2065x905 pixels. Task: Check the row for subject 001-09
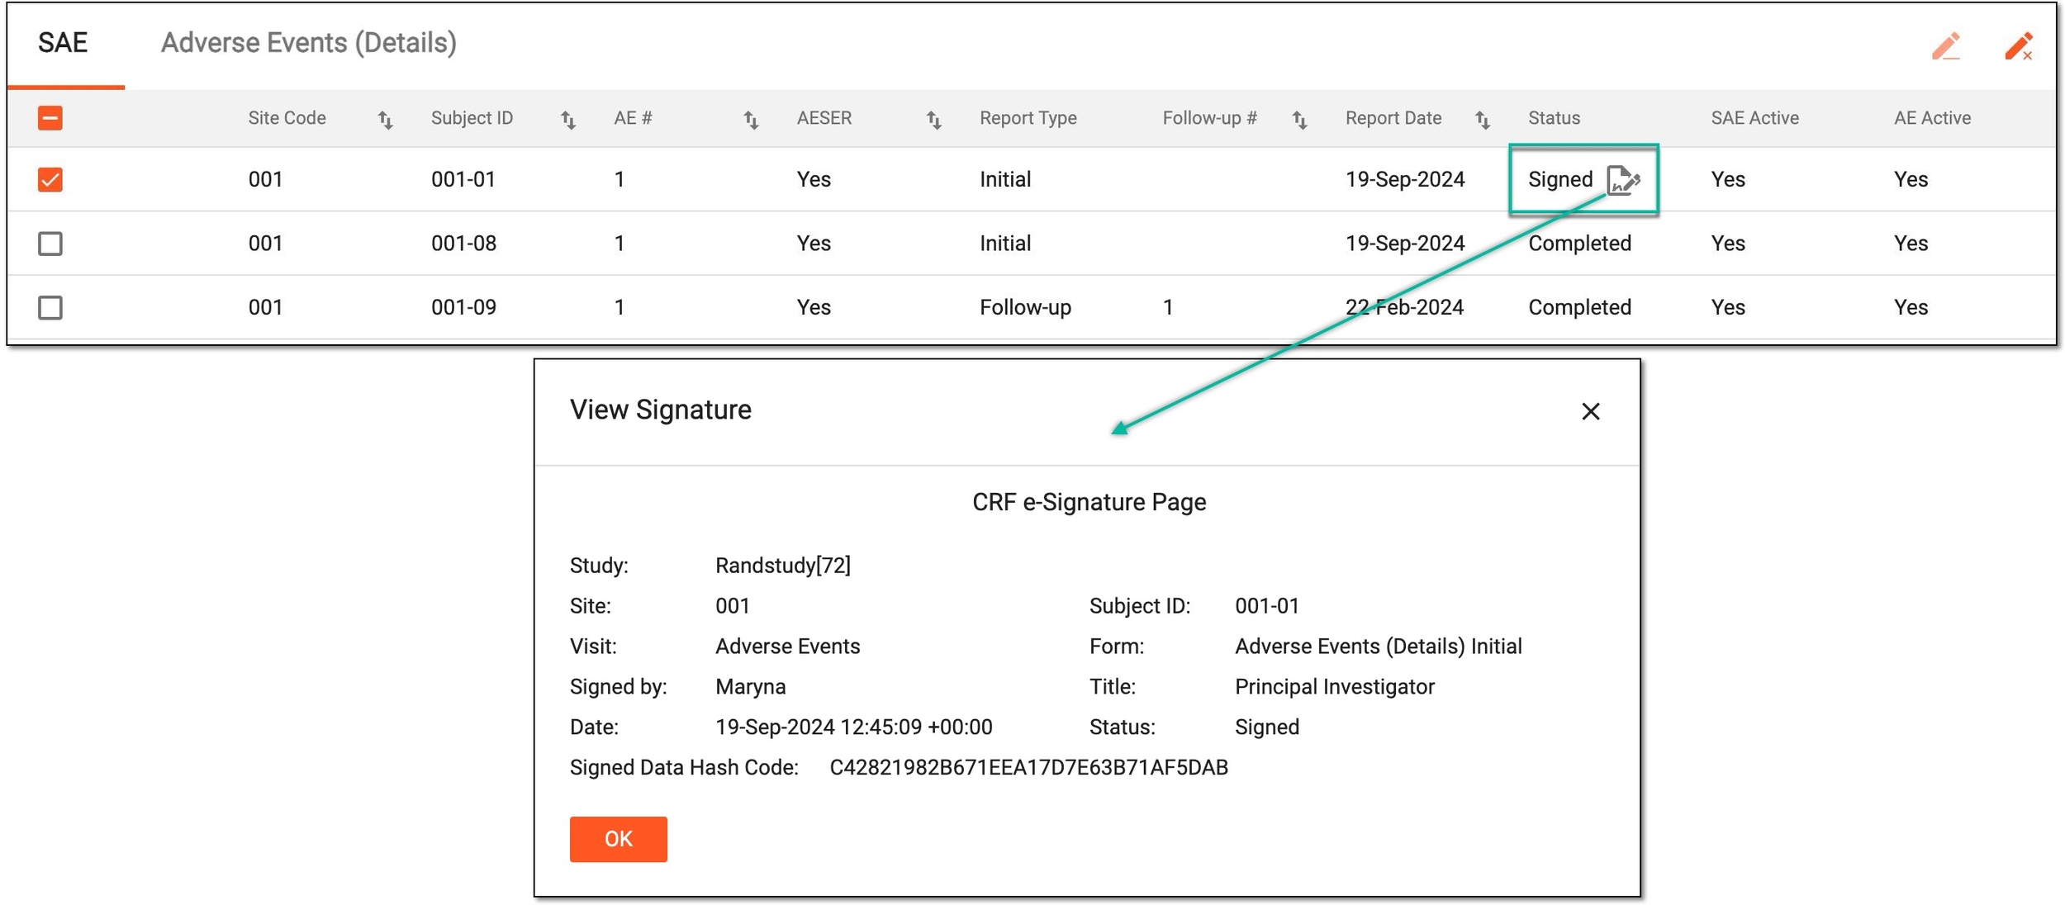coord(50,307)
